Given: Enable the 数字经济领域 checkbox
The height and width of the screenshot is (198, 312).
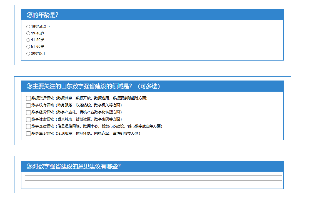Looking at the screenshot, I should (x=29, y=112).
